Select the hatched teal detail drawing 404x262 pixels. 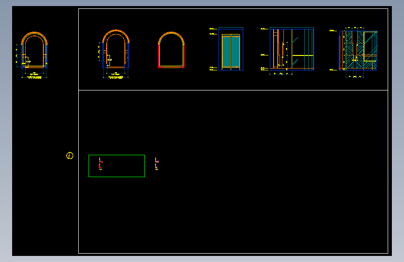pyautogui.click(x=354, y=52)
